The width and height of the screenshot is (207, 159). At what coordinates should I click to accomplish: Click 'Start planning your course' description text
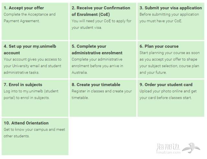169,62
